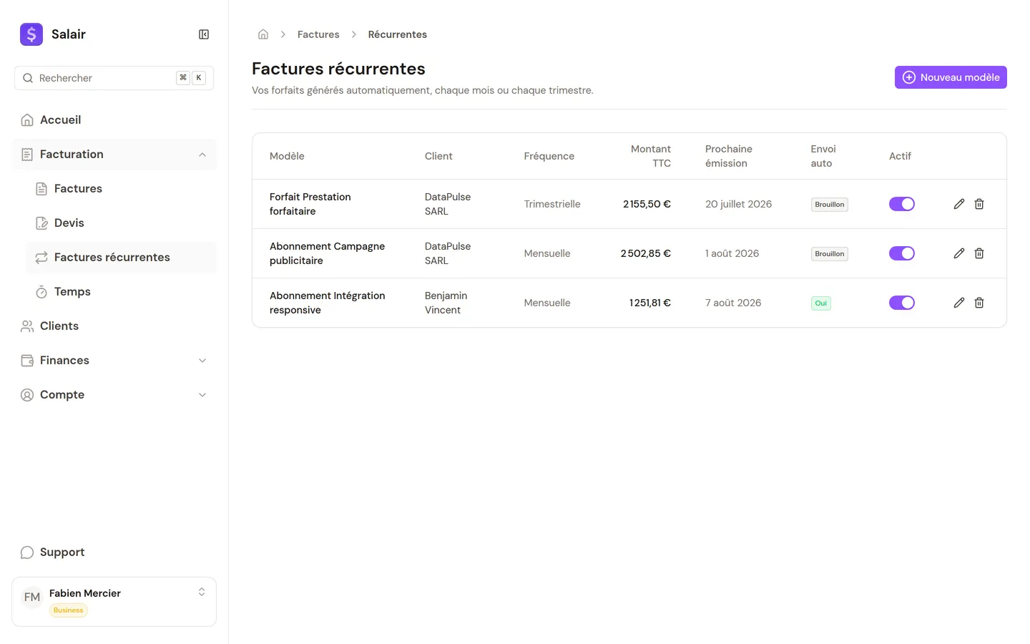Toggle active switch for Abonnement Campagne publicitaire
The width and height of the screenshot is (1030, 644).
[x=902, y=253]
